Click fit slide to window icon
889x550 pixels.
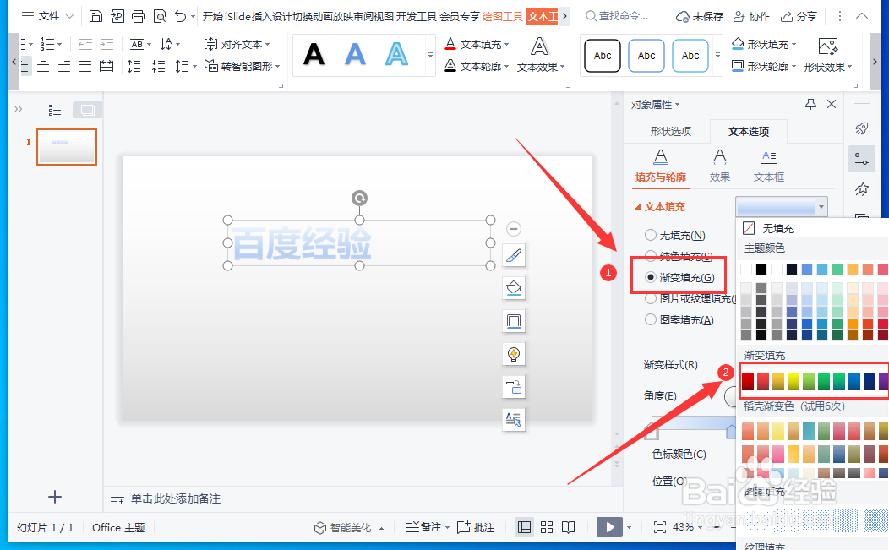pos(659,527)
